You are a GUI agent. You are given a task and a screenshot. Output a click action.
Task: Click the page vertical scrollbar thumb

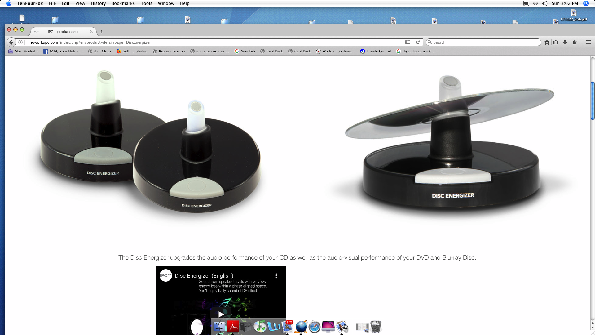pyautogui.click(x=593, y=101)
